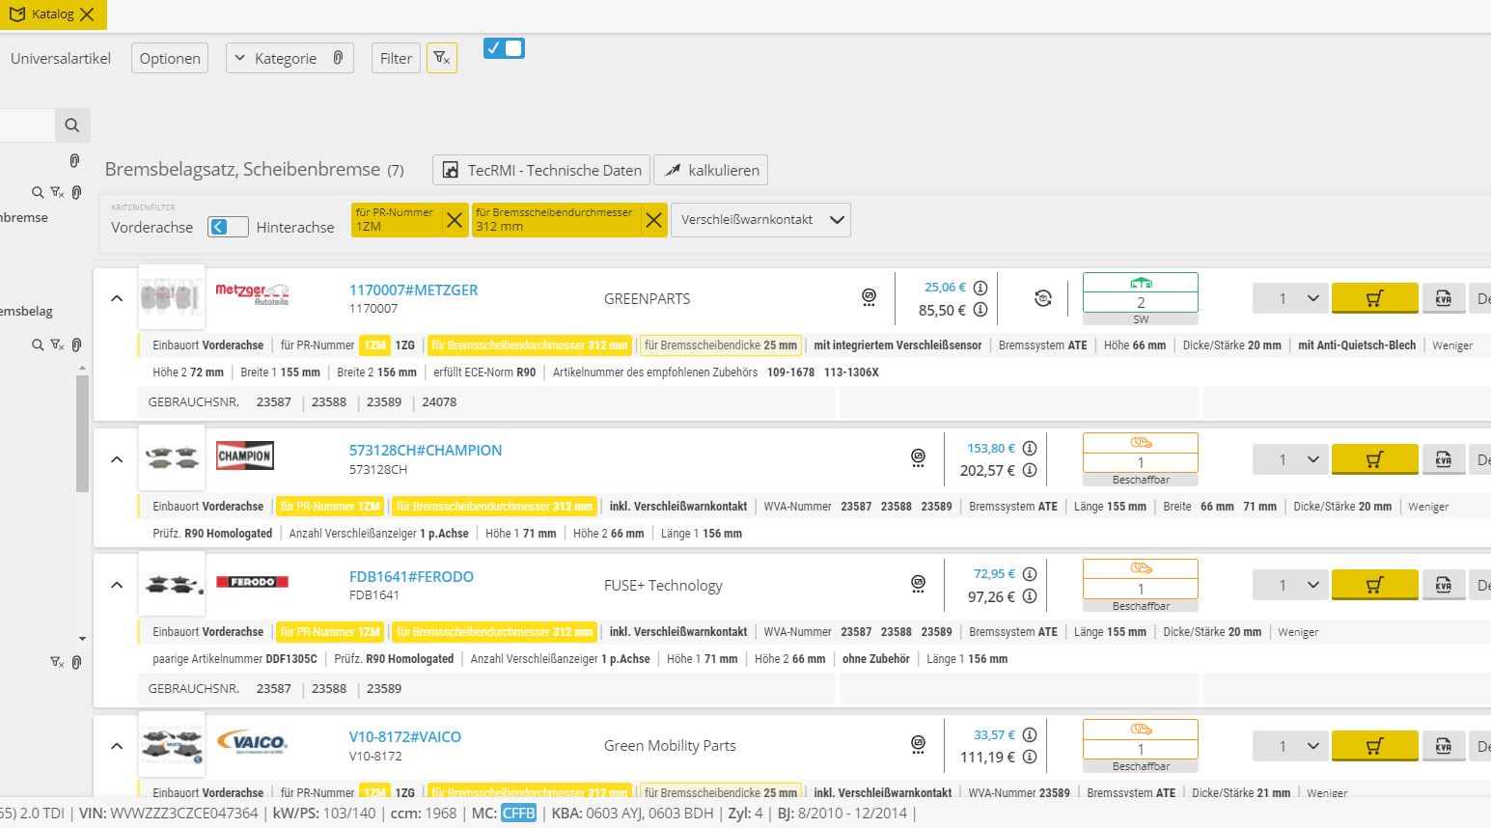
Task: Open the Verschleißwarnkontakt dropdown
Action: coord(760,220)
